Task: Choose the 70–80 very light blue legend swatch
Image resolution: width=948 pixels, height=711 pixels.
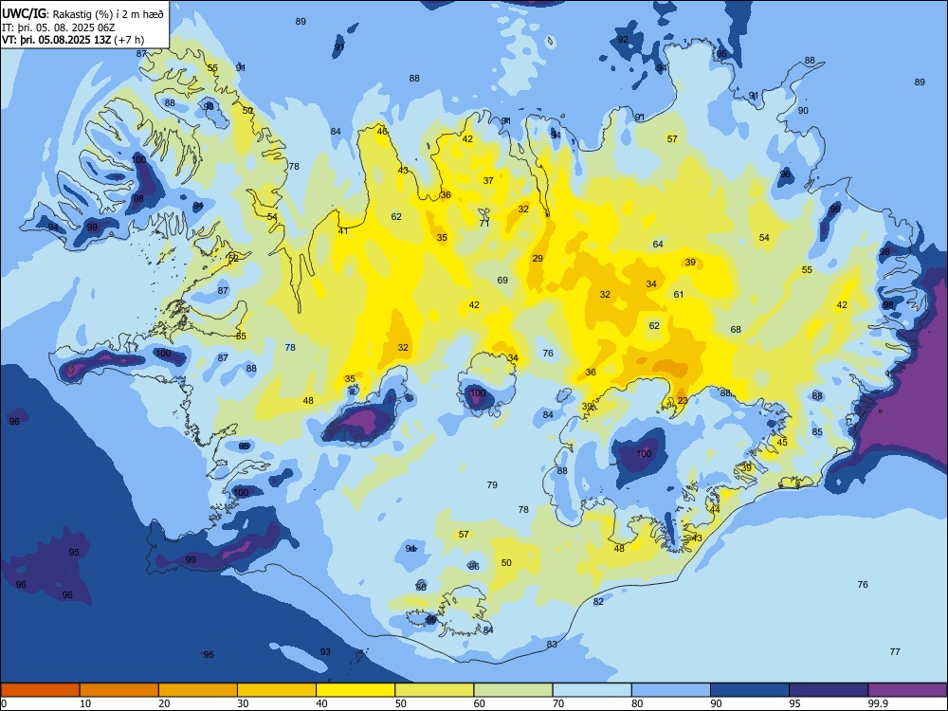Action: pyautogui.click(x=592, y=690)
